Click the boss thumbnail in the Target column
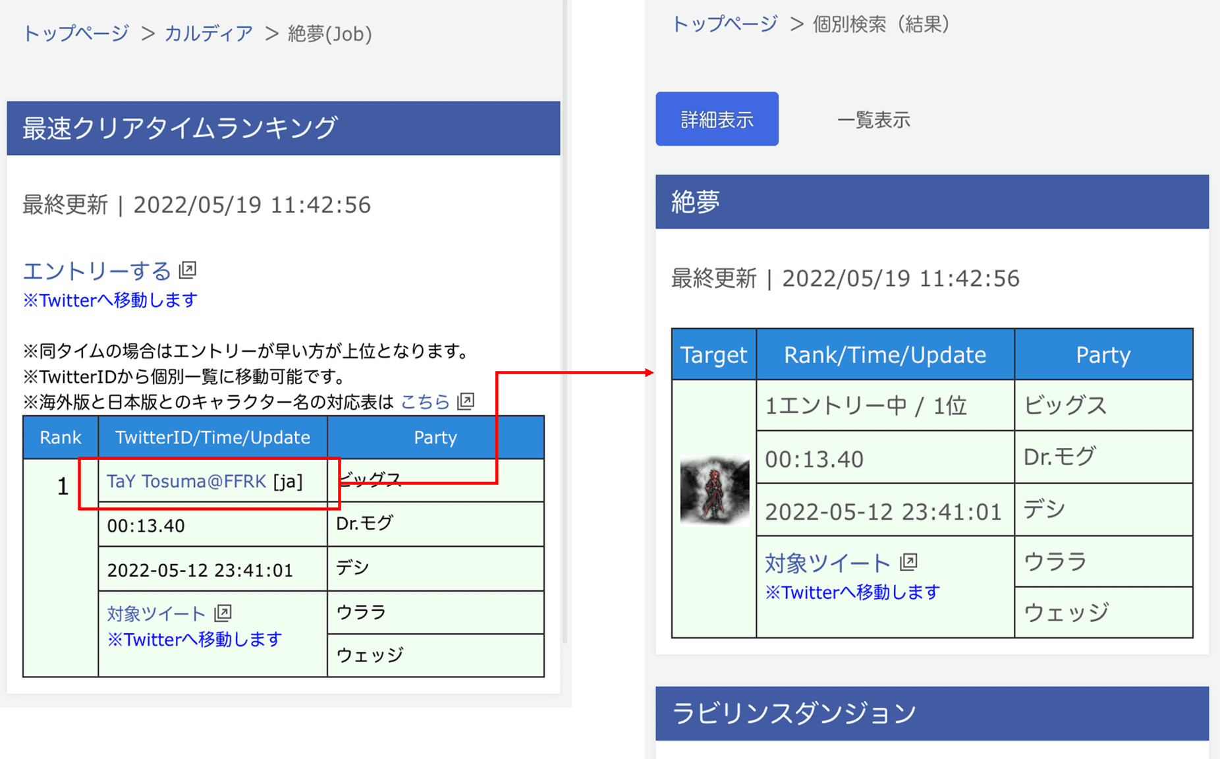The height and width of the screenshot is (759, 1220). [714, 492]
